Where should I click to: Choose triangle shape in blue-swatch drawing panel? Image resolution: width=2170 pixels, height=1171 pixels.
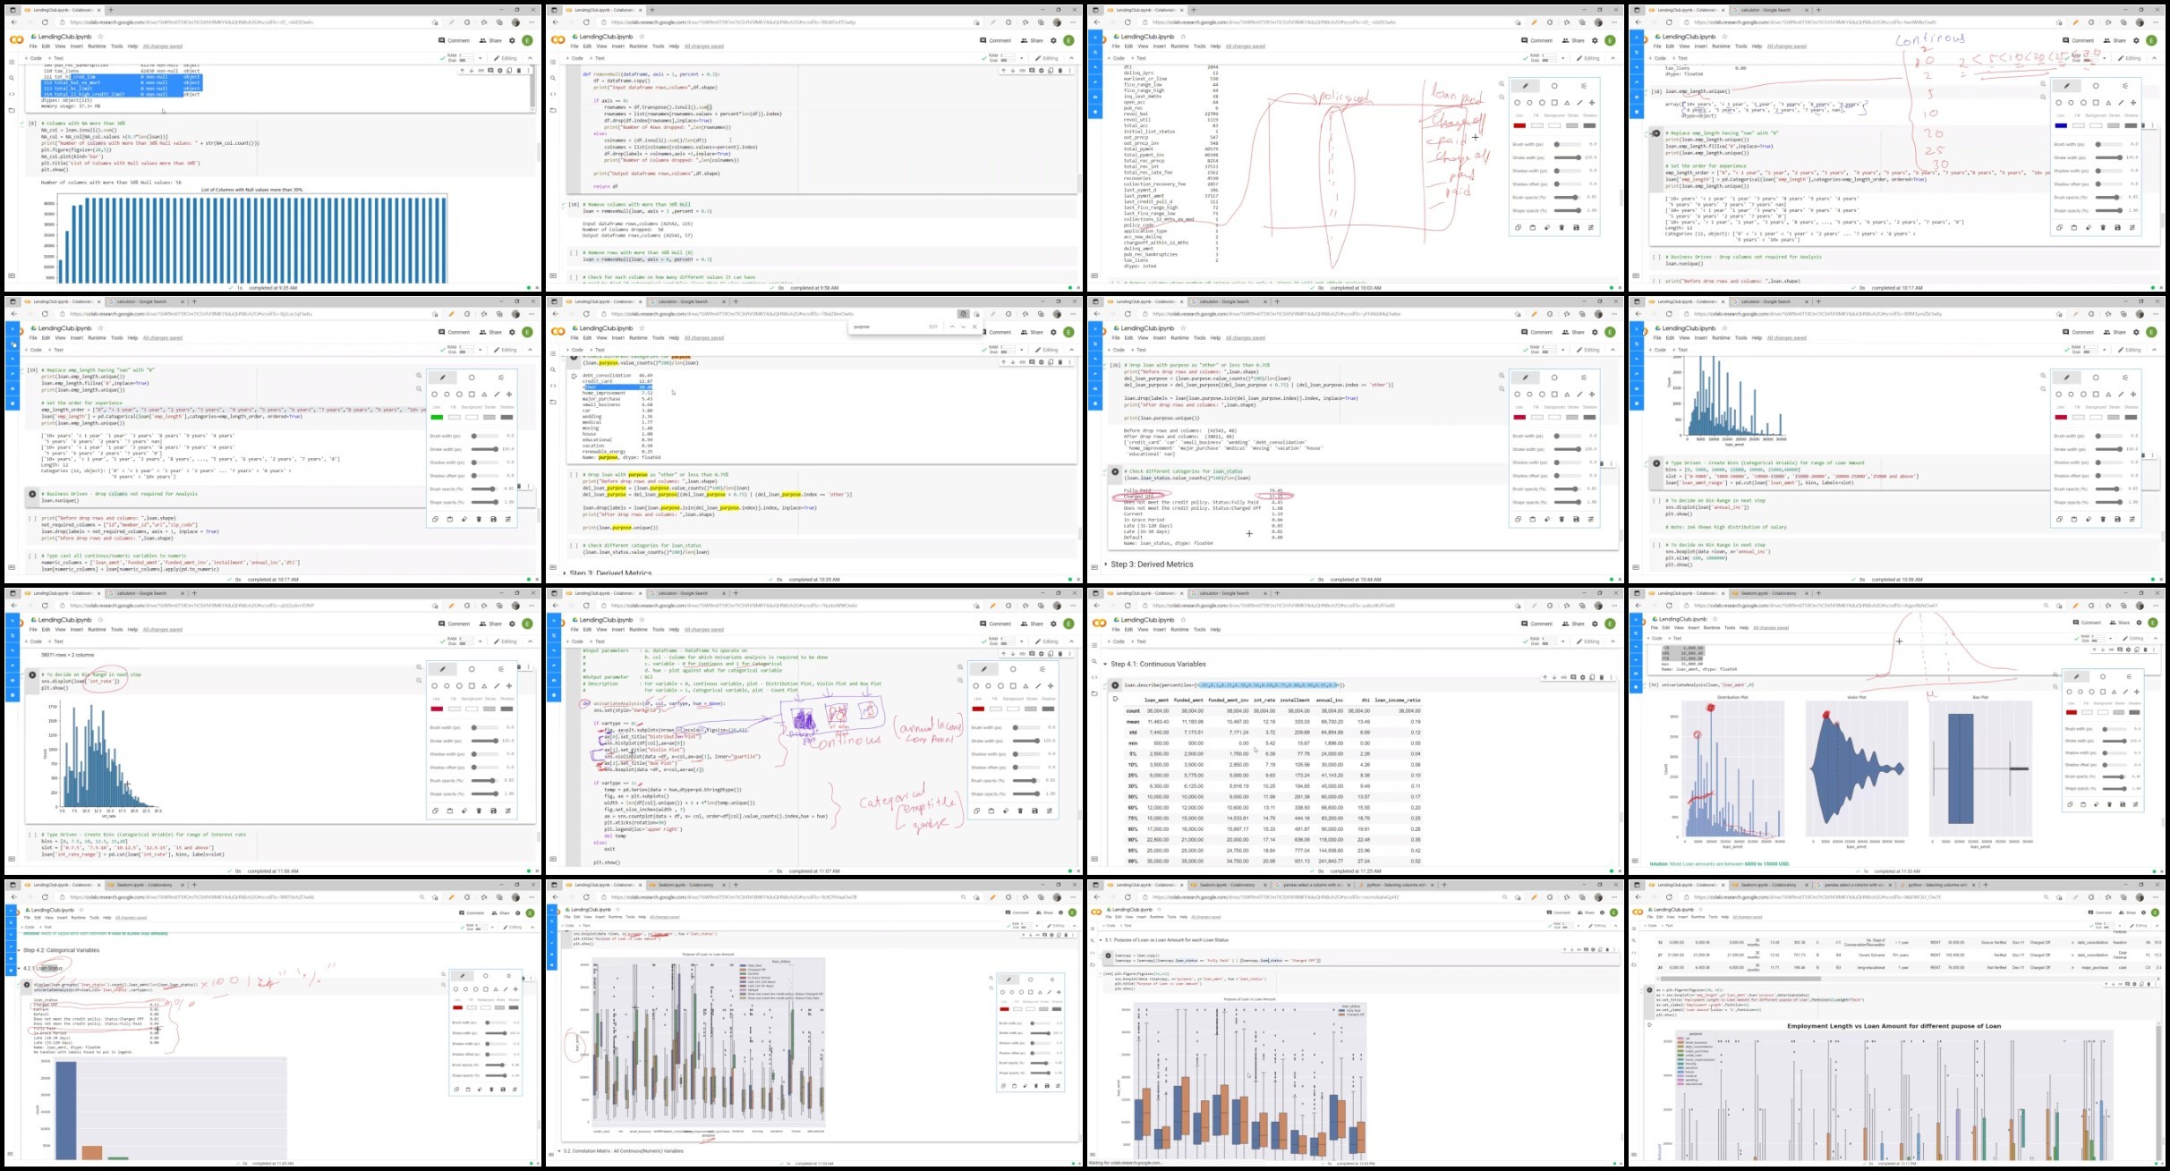click(2108, 103)
